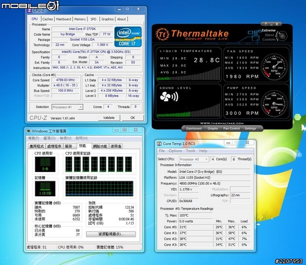
Task: Switch to the 網路功能 tab in Task Manager
Action: [100, 146]
